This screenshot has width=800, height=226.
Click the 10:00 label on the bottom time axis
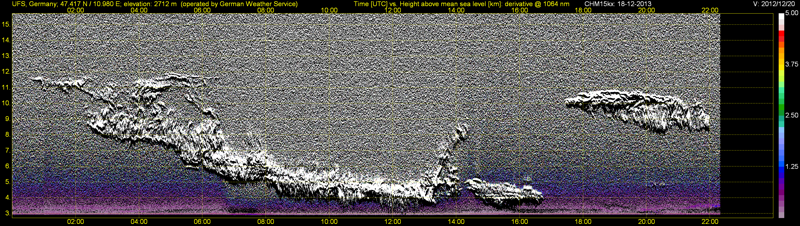point(329,222)
